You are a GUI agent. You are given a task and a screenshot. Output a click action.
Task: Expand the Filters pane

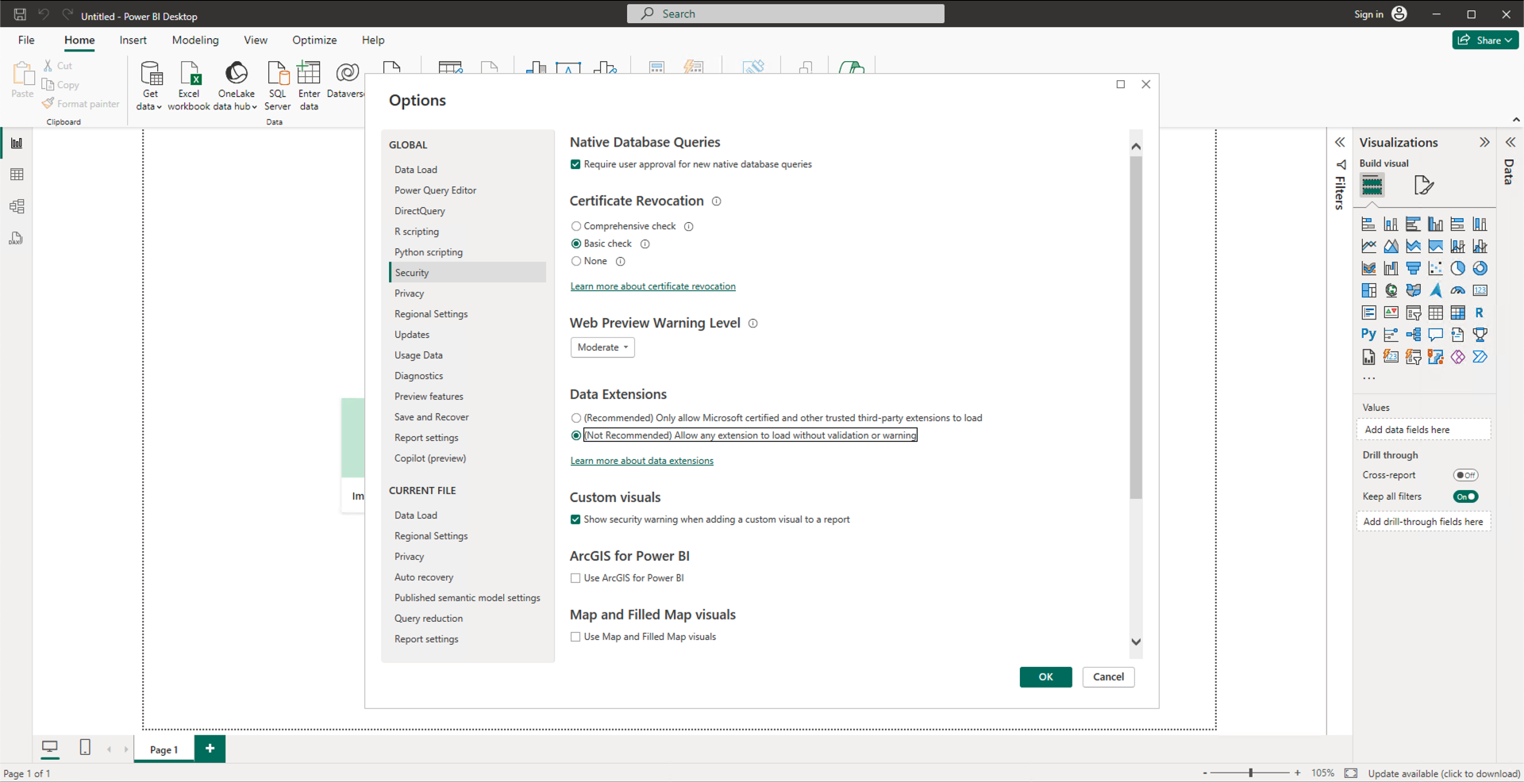(1340, 143)
